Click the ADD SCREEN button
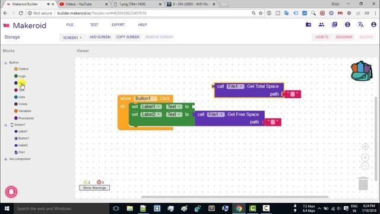The width and height of the screenshot is (380, 214). pos(100,37)
